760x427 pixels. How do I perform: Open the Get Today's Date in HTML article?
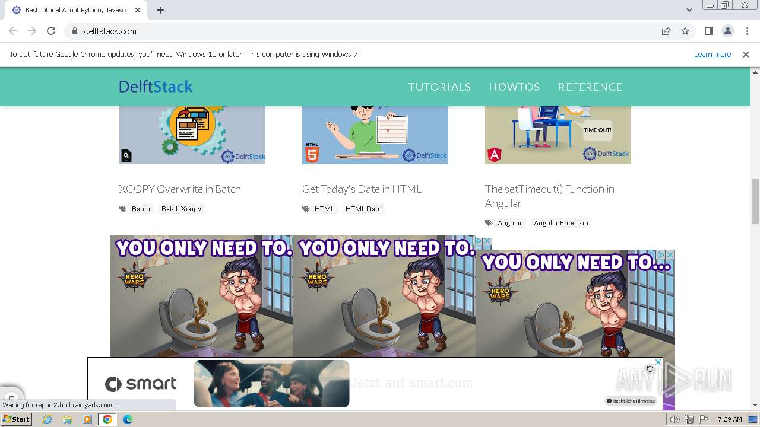tap(362, 189)
